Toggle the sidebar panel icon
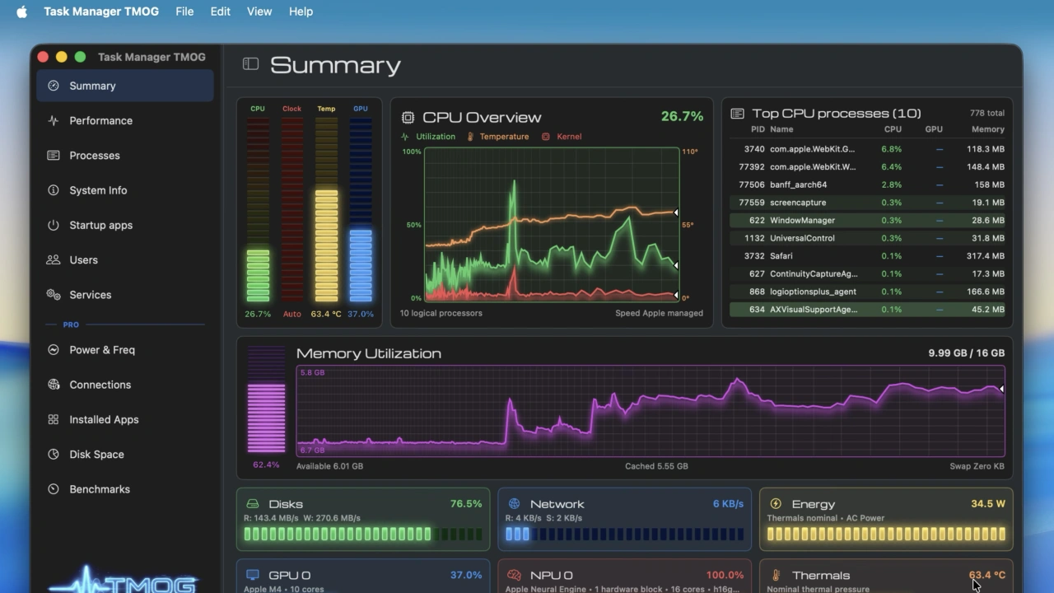Screen dimensions: 1054x593 [x=250, y=64]
